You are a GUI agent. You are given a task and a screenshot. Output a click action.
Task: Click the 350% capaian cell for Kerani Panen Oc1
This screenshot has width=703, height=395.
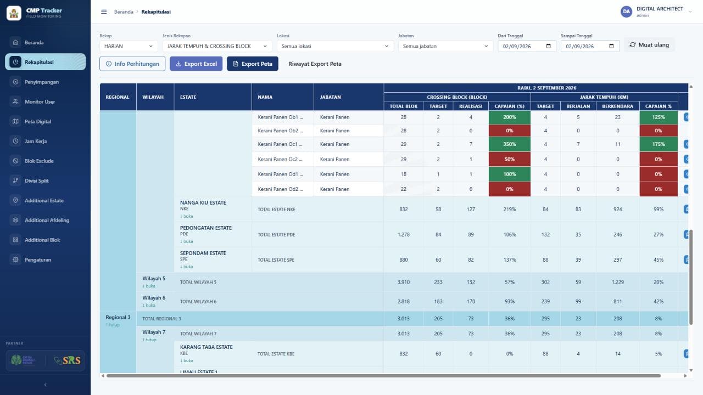click(510, 144)
